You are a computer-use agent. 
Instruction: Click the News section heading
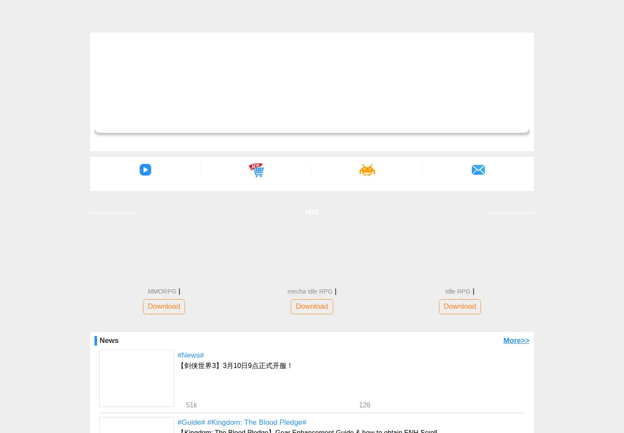click(x=109, y=340)
